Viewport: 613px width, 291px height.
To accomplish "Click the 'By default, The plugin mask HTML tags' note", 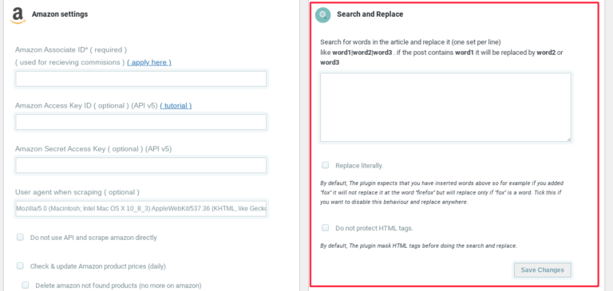I will (x=419, y=246).
